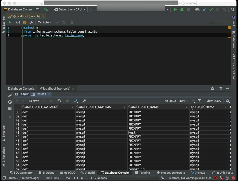Export result data with the download icon
The width and height of the screenshot is (238, 181).
pos(193,101)
